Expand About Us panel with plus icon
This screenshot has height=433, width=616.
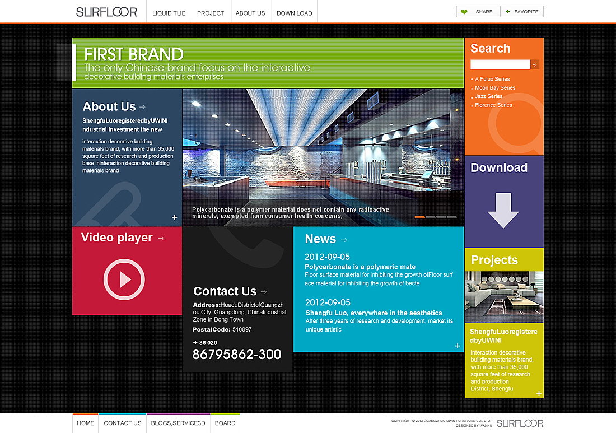click(174, 218)
